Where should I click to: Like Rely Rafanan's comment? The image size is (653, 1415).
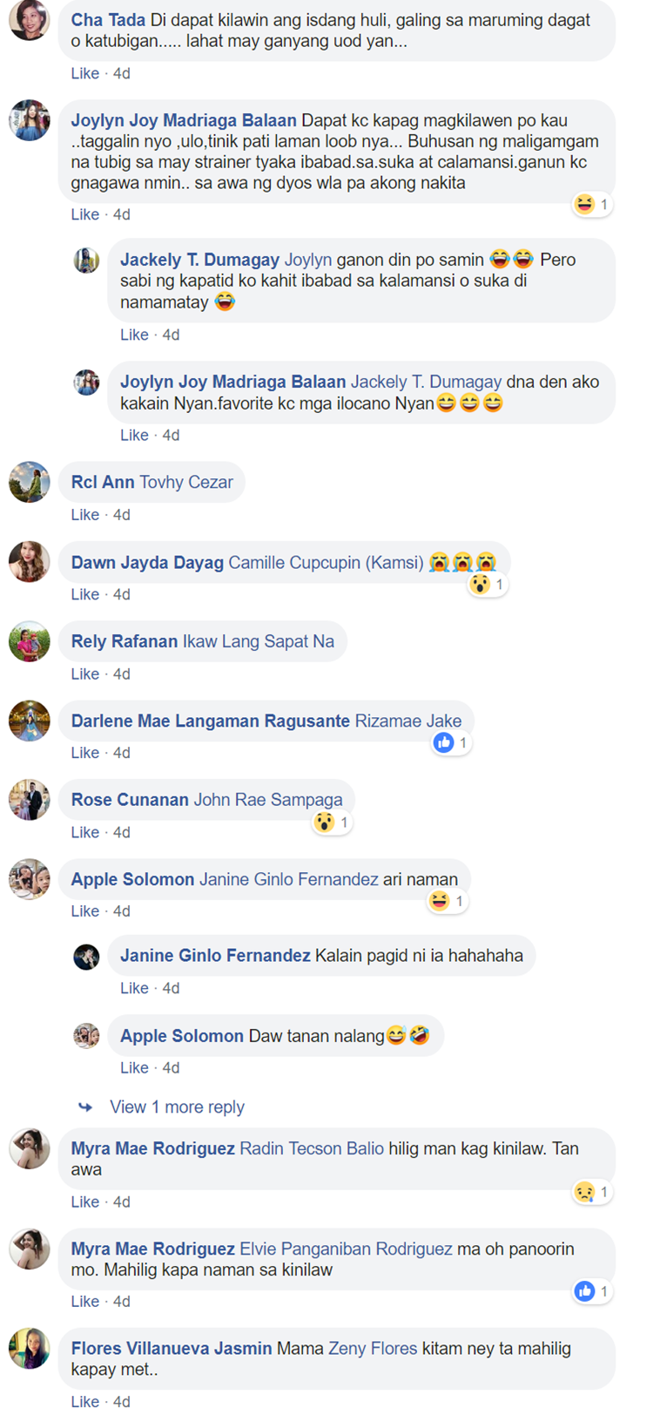[85, 674]
